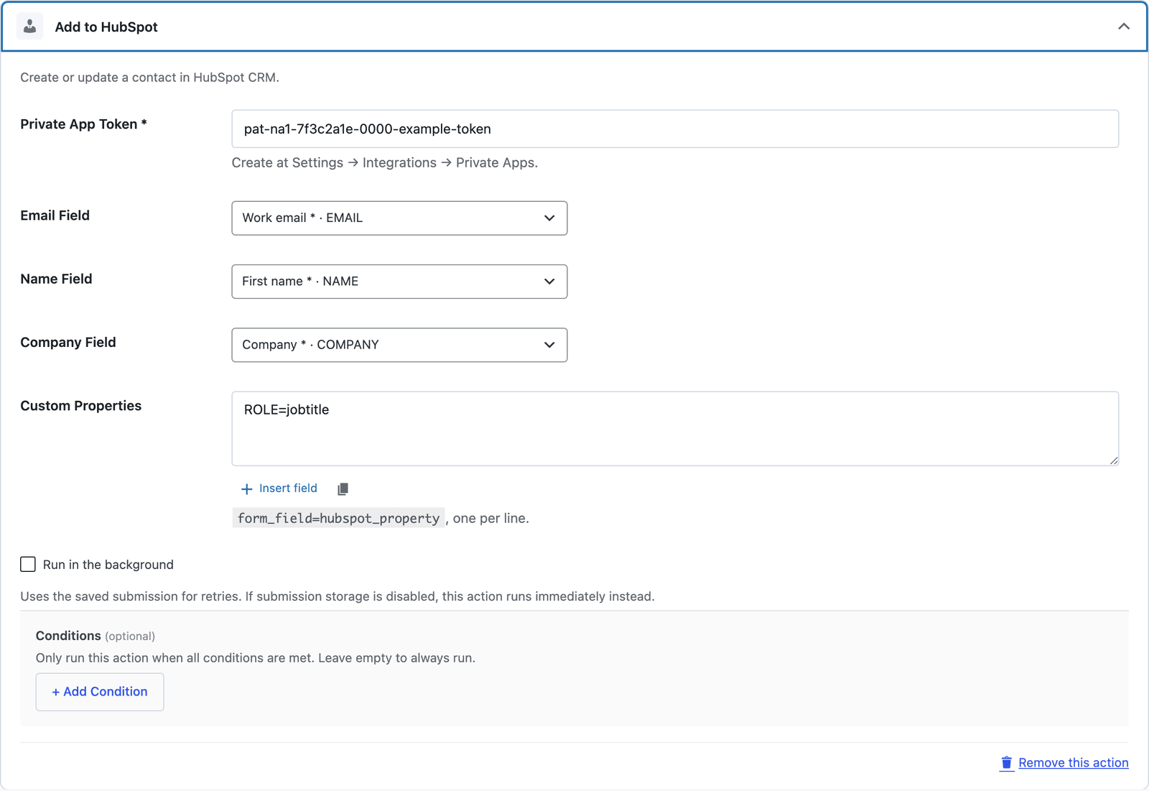Click the HubSpot contact icon in header

tap(29, 27)
